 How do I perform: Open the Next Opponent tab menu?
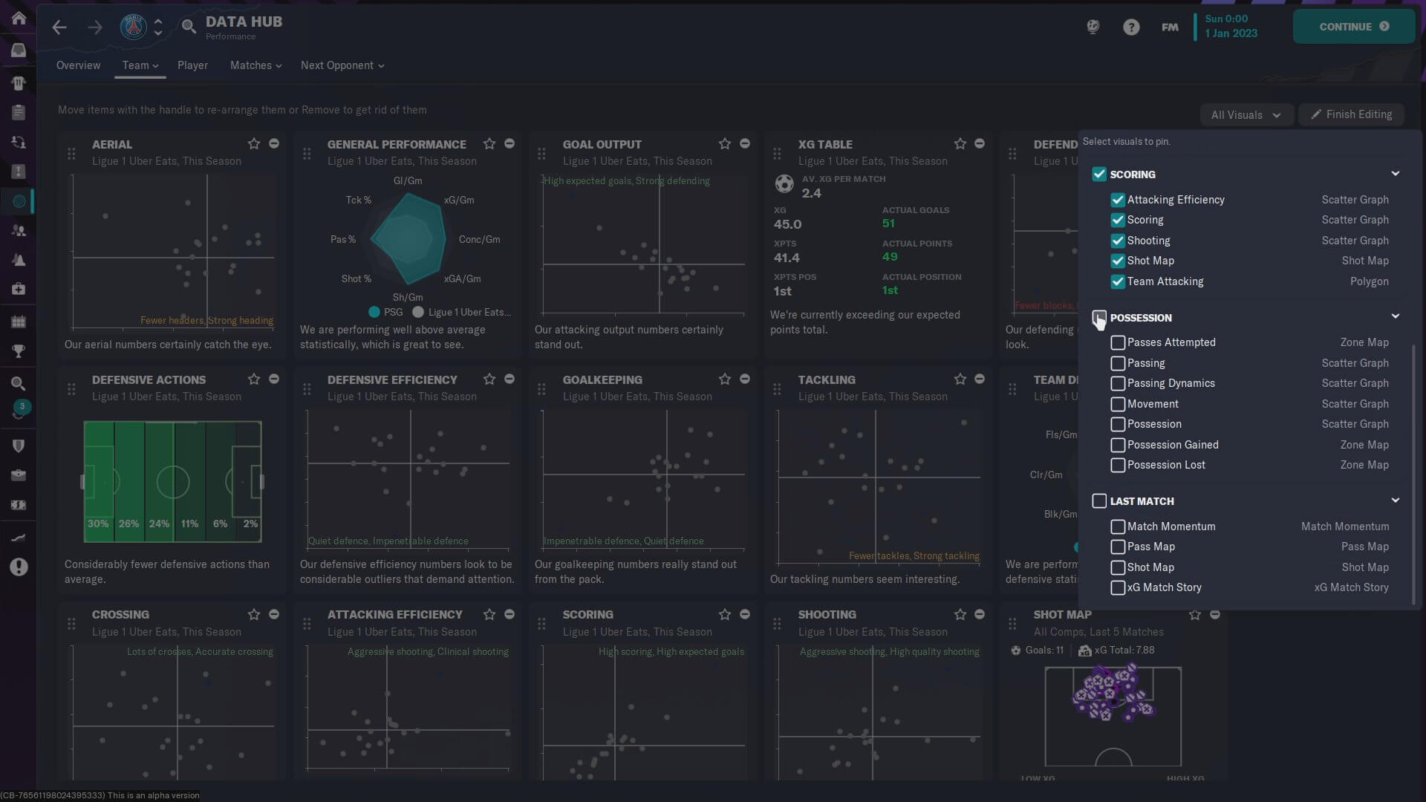342,65
